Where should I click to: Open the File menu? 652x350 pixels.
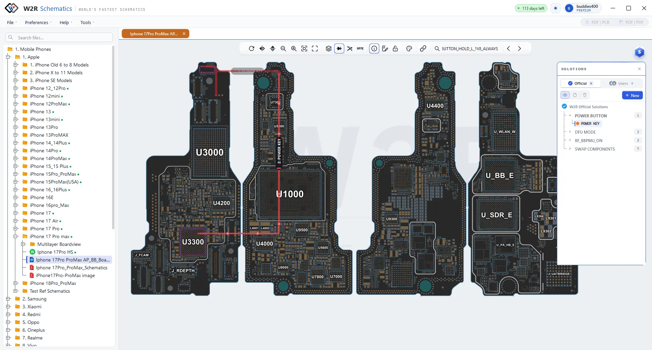(x=12, y=22)
